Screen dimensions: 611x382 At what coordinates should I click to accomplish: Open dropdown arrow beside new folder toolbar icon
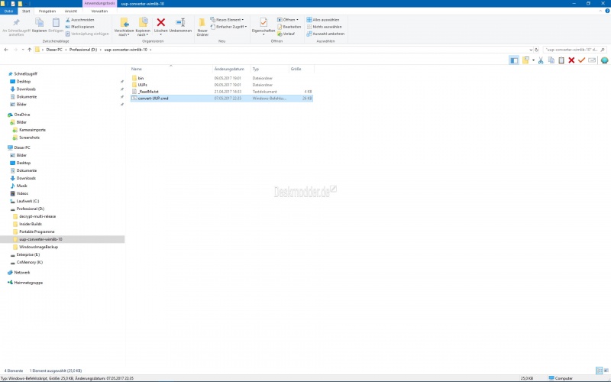click(x=533, y=60)
